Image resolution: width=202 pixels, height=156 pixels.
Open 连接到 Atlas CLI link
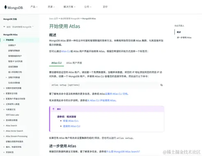point(71,126)
